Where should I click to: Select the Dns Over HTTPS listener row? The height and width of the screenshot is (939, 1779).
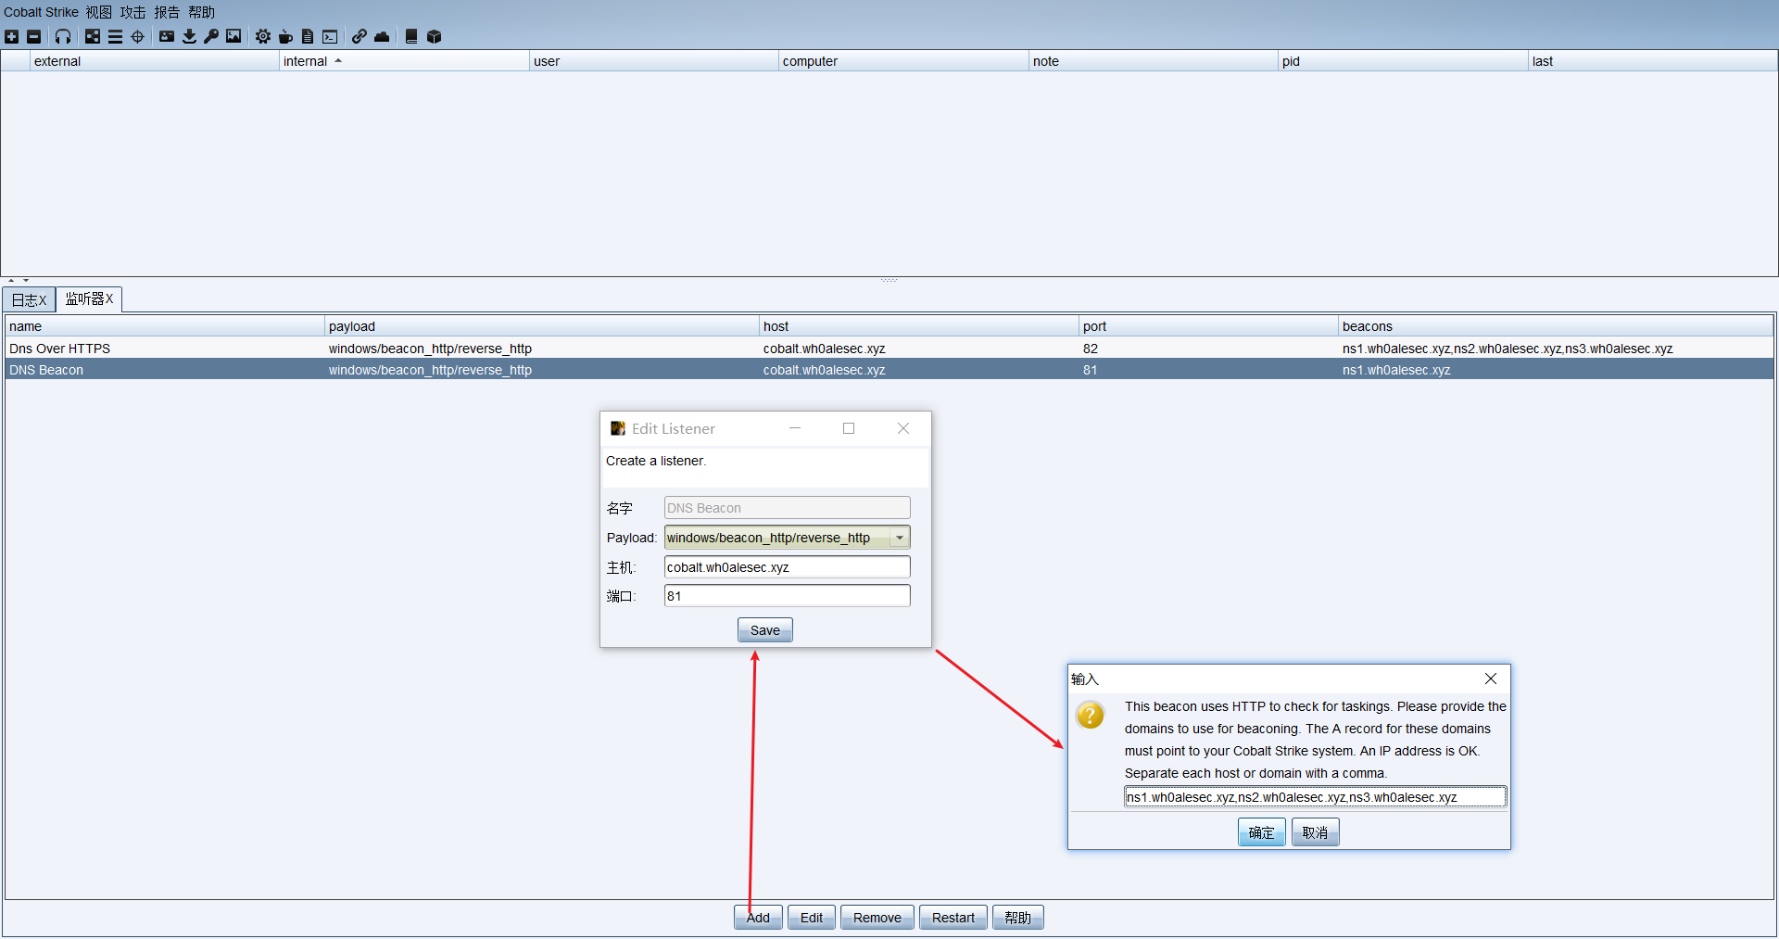pos(889,349)
